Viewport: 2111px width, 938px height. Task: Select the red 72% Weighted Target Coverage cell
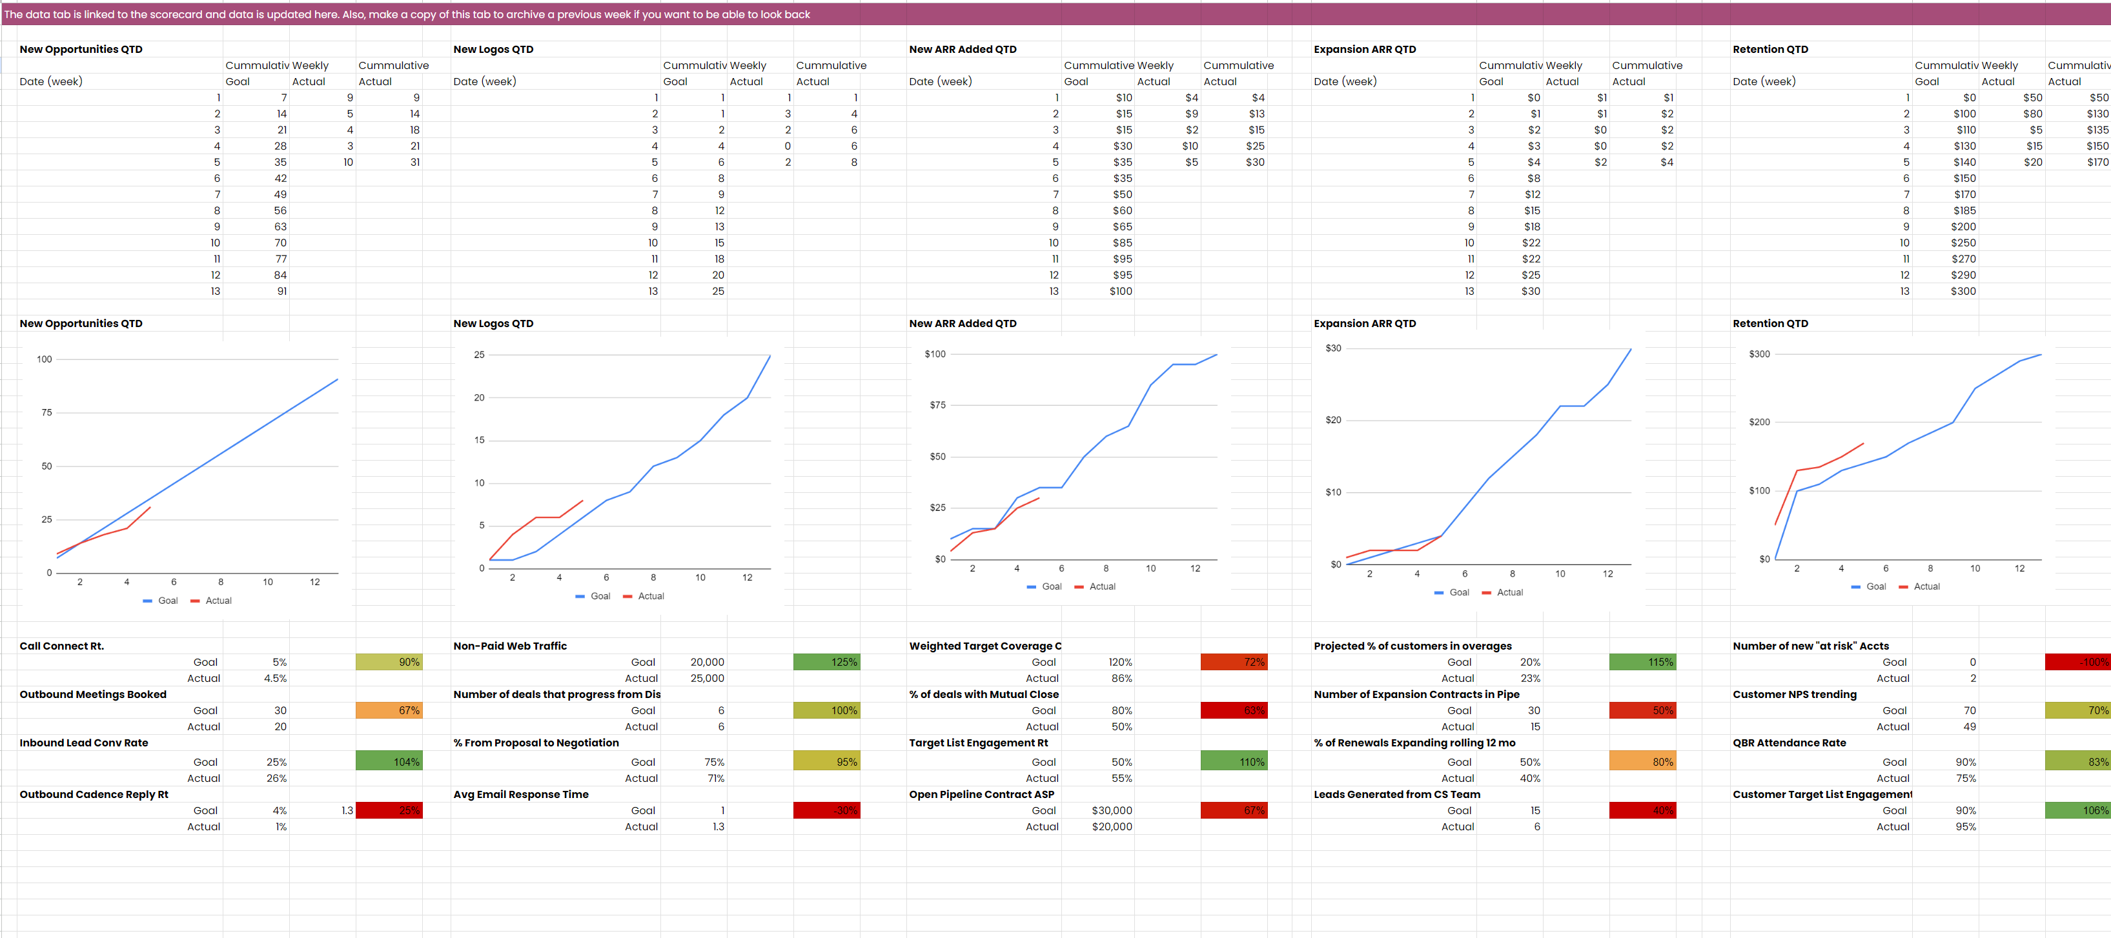pyautogui.click(x=1234, y=662)
